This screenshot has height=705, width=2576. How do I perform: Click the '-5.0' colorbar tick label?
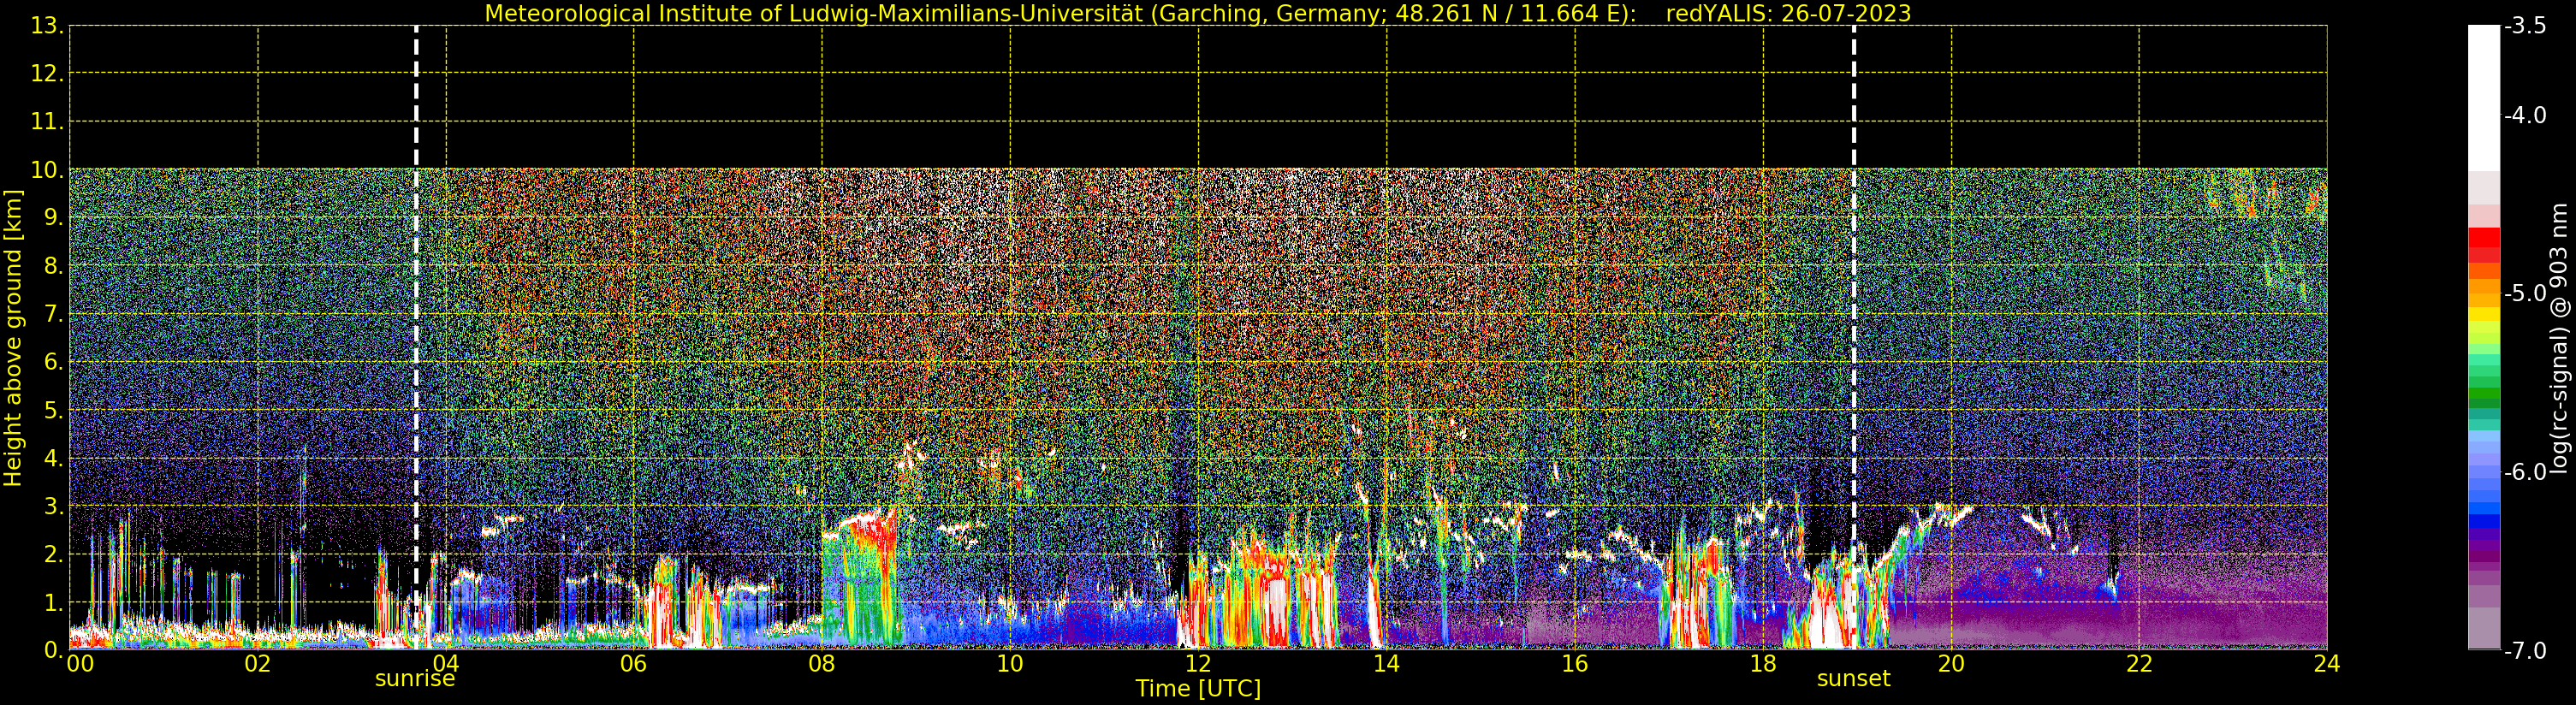2525,293
